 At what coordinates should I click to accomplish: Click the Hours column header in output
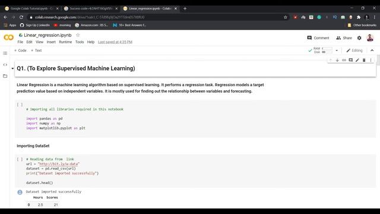(x=38, y=197)
